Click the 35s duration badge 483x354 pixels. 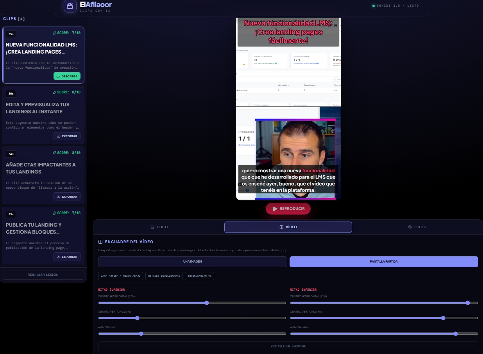click(11, 34)
